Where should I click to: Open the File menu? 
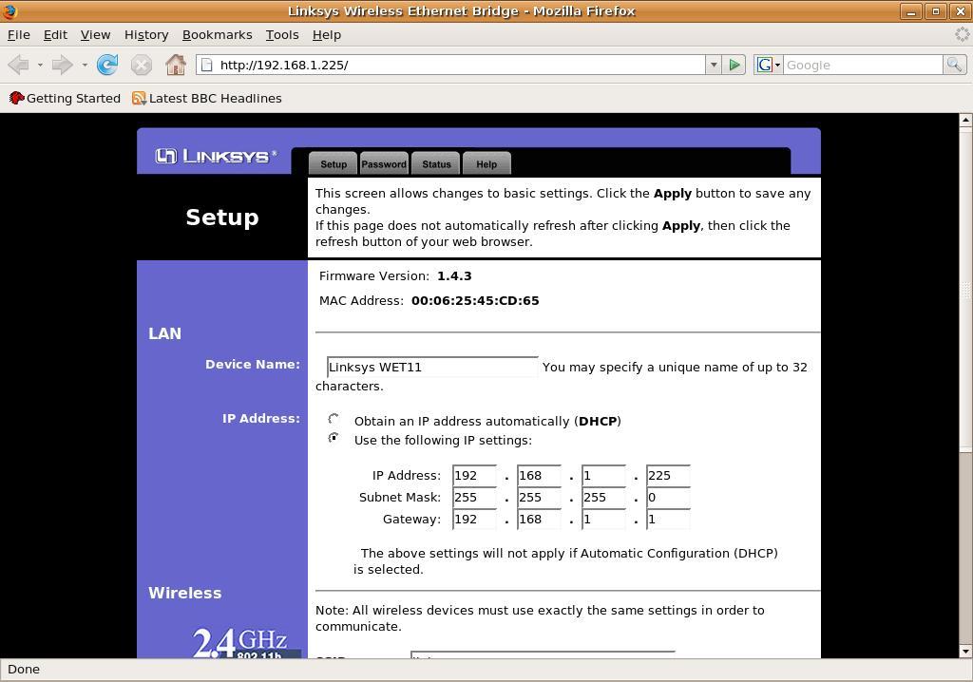point(19,35)
